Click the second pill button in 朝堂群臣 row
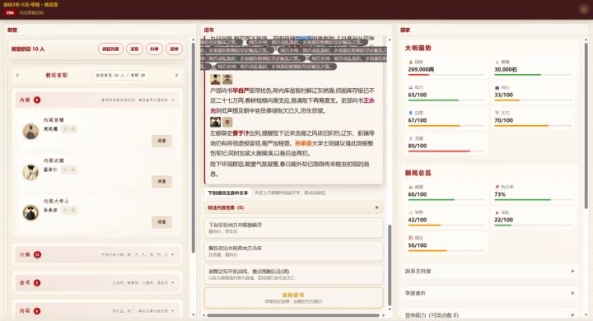Screen dimensions: 593x321 [134, 49]
